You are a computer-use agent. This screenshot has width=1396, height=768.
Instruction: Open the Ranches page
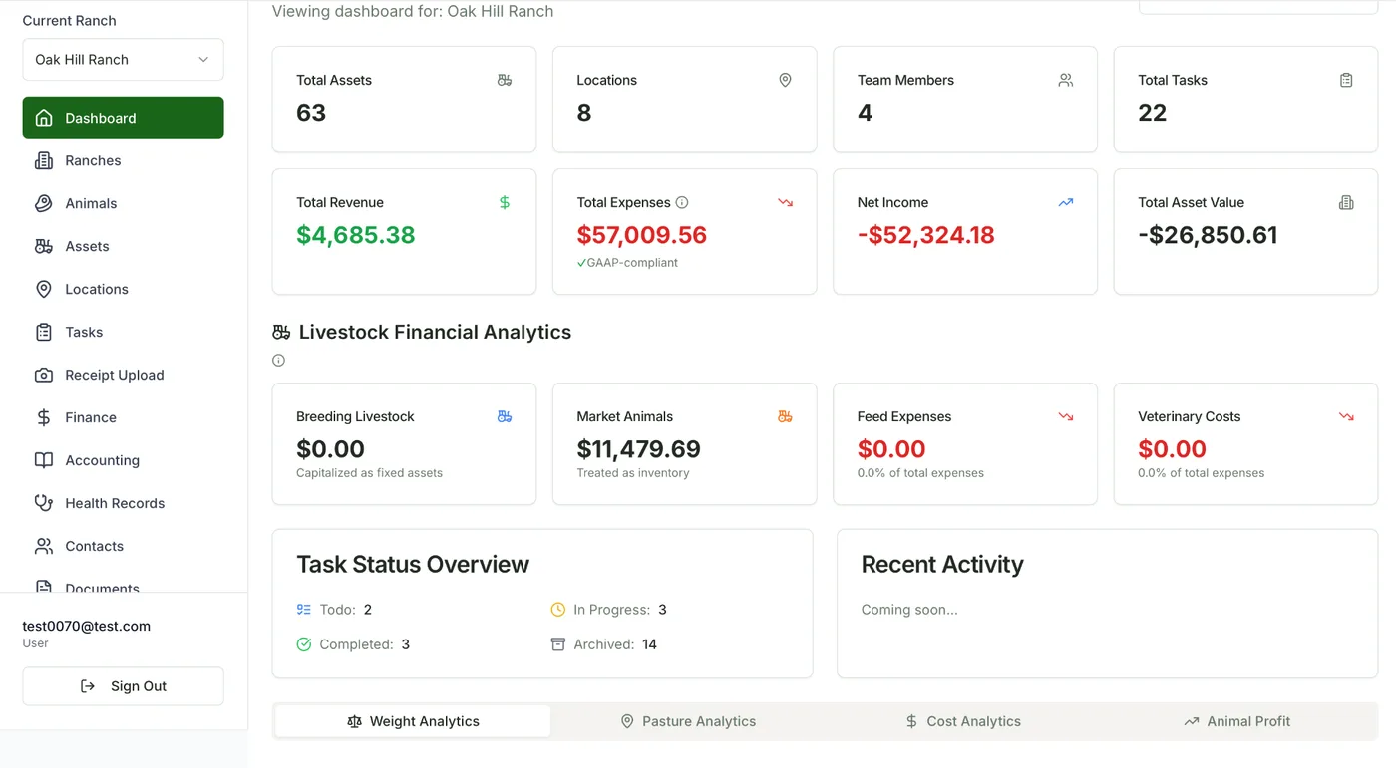(123, 160)
